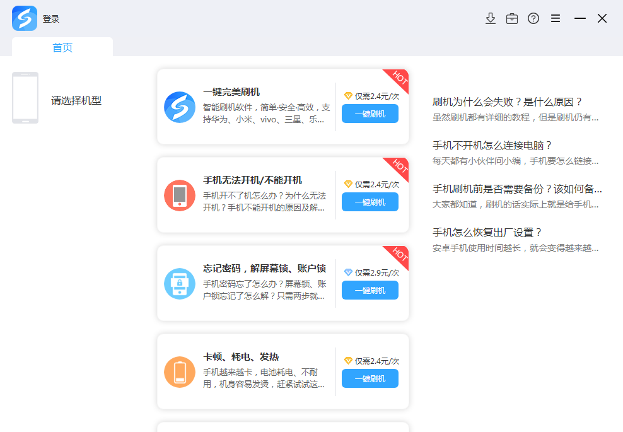Click the blue lock icon for 忘记密码 card

tap(179, 284)
